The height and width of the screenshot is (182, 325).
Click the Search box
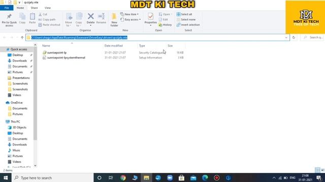tap(313, 37)
